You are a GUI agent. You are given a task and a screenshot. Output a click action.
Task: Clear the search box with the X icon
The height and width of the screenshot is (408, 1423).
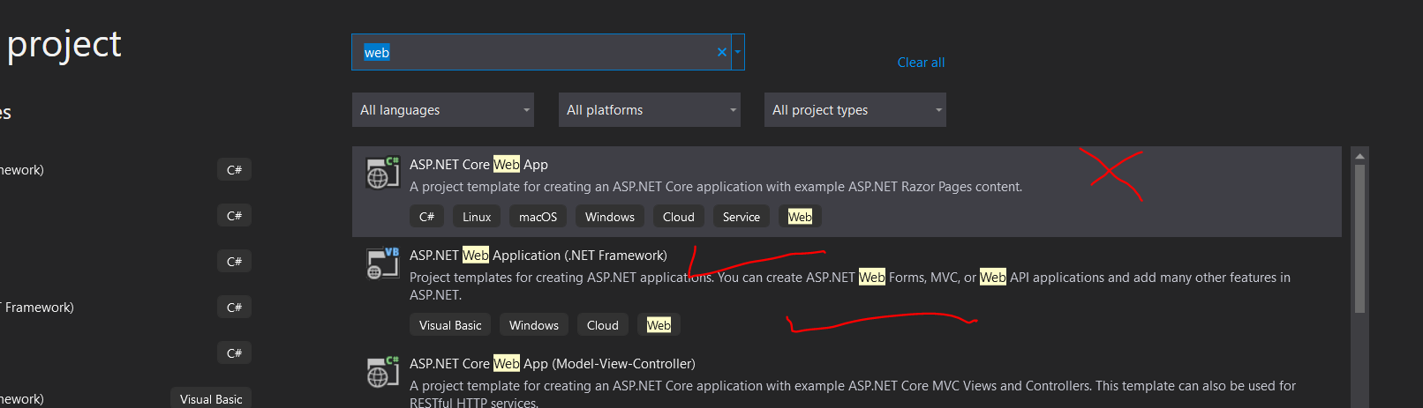pos(722,53)
